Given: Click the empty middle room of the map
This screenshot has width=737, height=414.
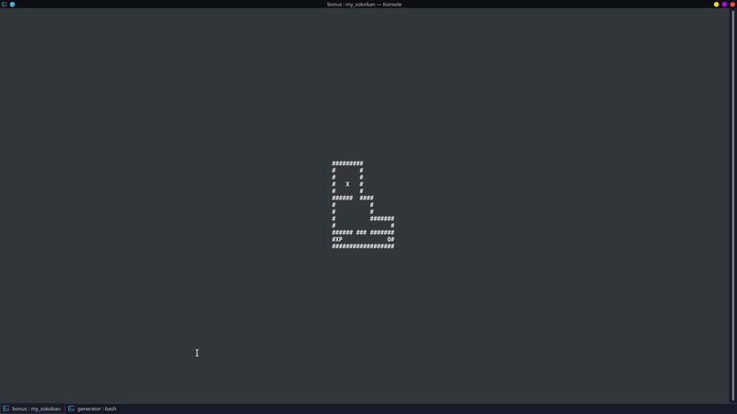Looking at the screenshot, I should [353, 212].
